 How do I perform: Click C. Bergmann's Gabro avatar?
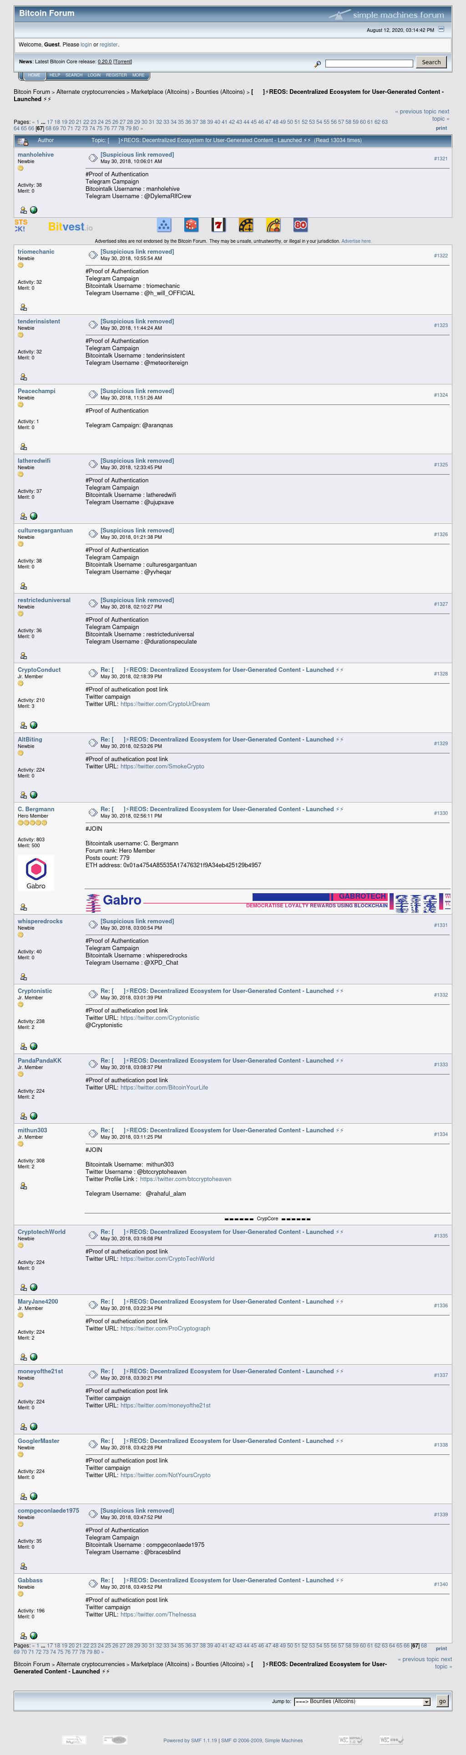36,873
